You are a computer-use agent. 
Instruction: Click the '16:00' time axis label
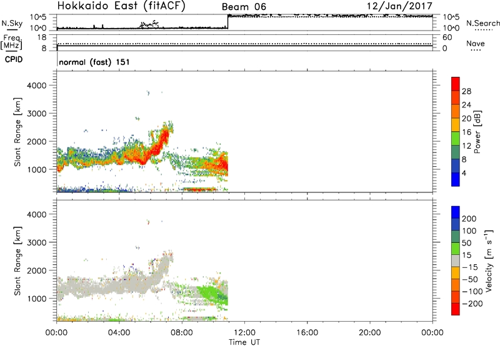[x=307, y=333]
